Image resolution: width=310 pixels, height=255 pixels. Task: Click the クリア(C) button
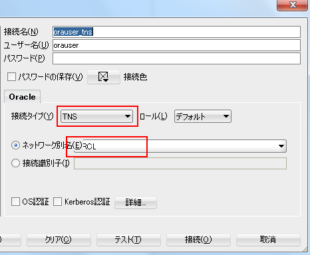tap(59, 240)
